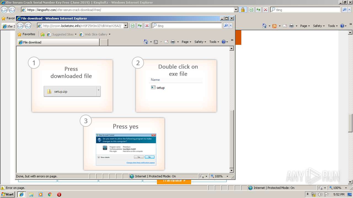This screenshot has width=353, height=198.
Task: Stop loading in the File download window
Action: (147, 26)
